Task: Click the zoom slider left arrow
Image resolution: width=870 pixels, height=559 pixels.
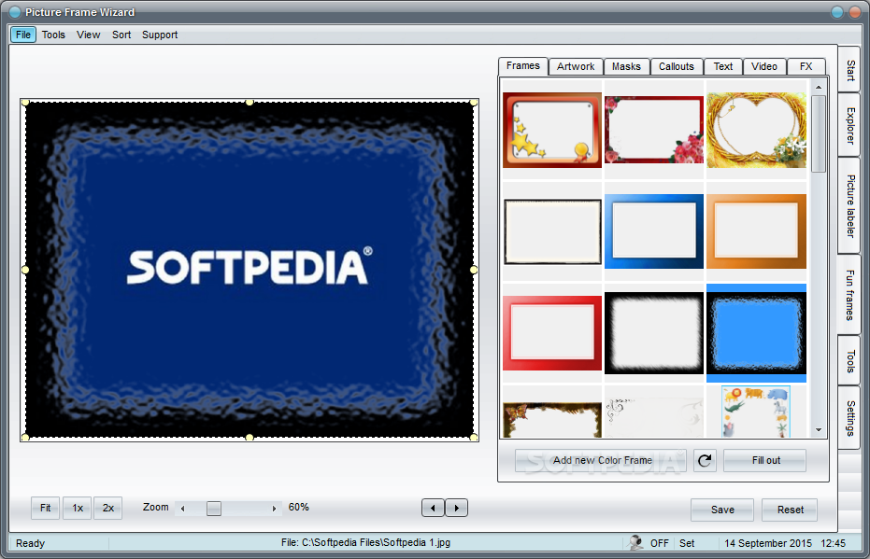Action: point(182,508)
